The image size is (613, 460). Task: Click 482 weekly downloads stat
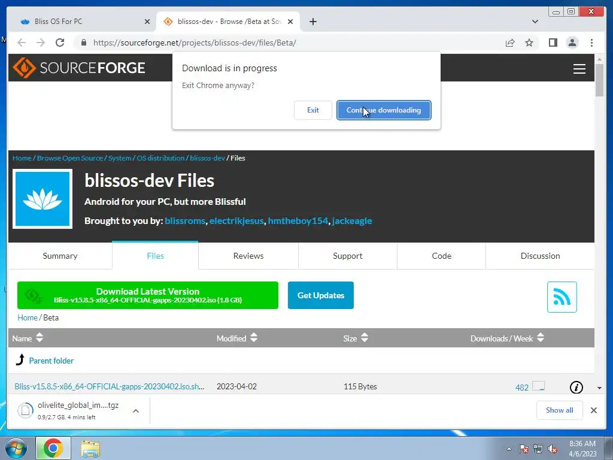coord(522,388)
